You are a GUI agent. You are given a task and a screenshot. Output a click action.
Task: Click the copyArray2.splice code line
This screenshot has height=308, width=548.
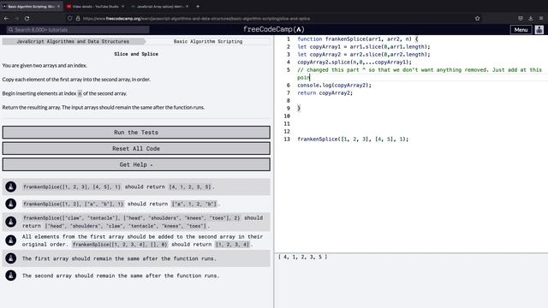354,62
